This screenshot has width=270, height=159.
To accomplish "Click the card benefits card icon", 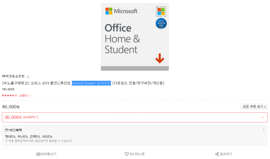I will [7, 130].
